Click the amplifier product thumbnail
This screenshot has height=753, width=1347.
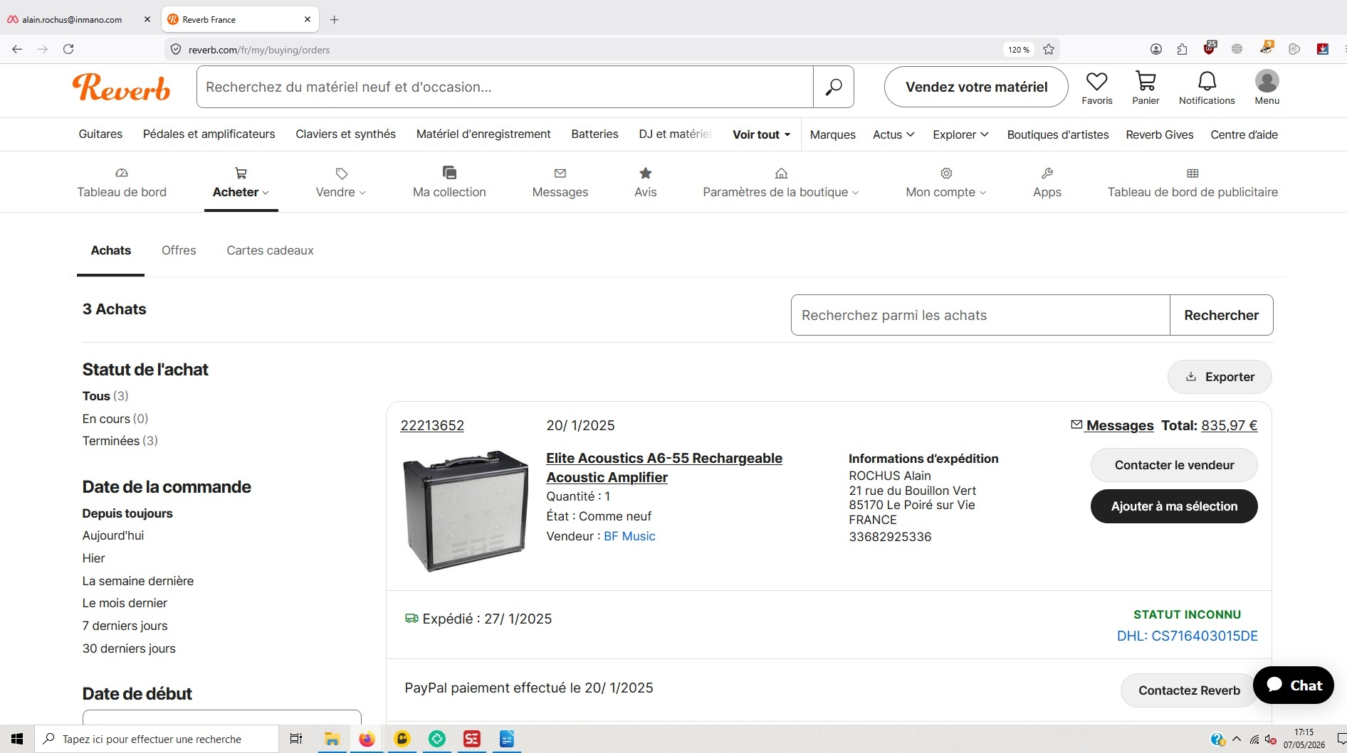click(x=465, y=511)
